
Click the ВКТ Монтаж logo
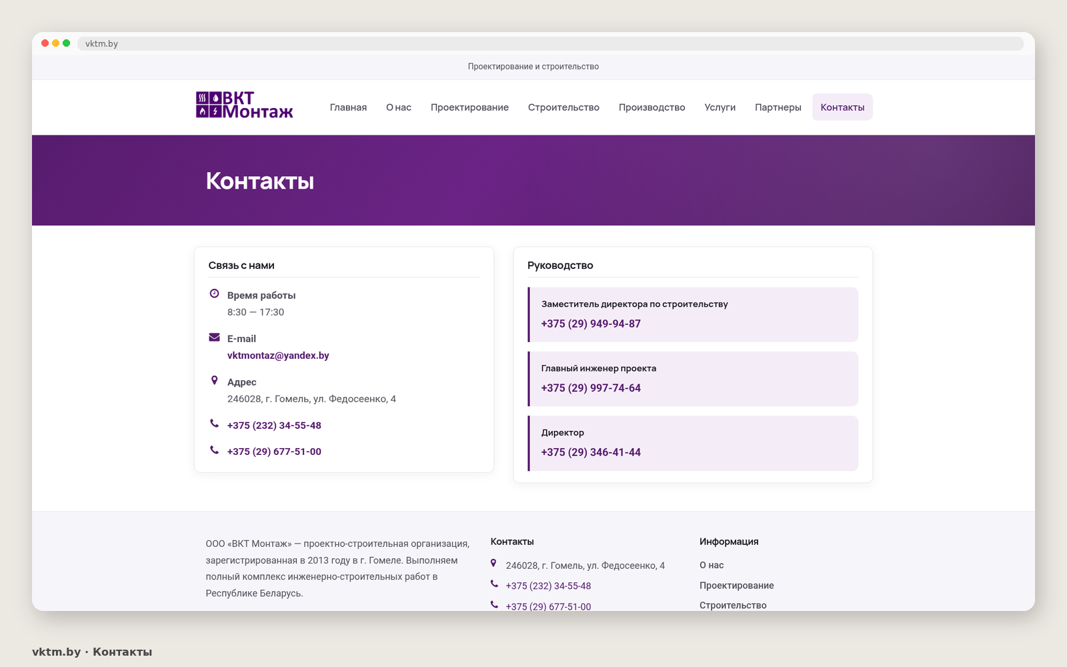coord(245,105)
